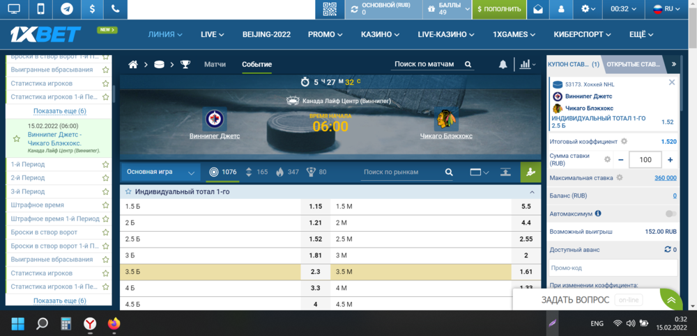Screen dimensions: 697x336
Task: Select the 165 markets filter
Action: pos(256,172)
